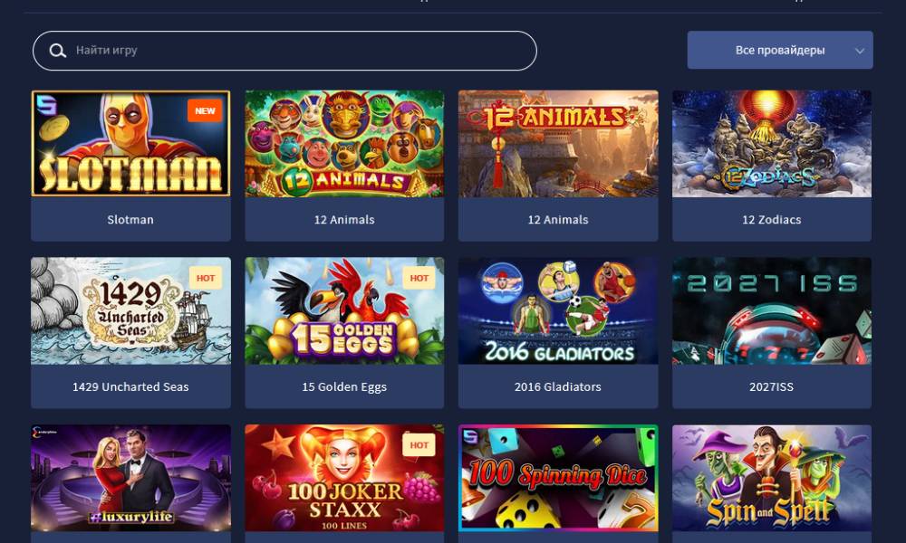Viewport: 906px width, 543px height.
Task: Click the Slotman title label
Action: [130, 220]
